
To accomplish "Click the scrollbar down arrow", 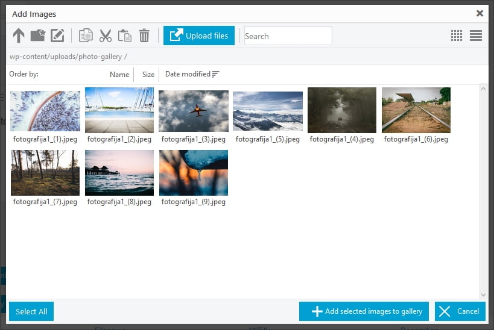I will point(483,294).
